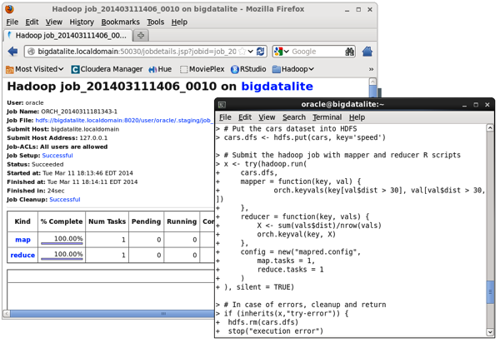Open a new tab with the plus button
Viewport: 500px width, 343px height.
tap(141, 35)
